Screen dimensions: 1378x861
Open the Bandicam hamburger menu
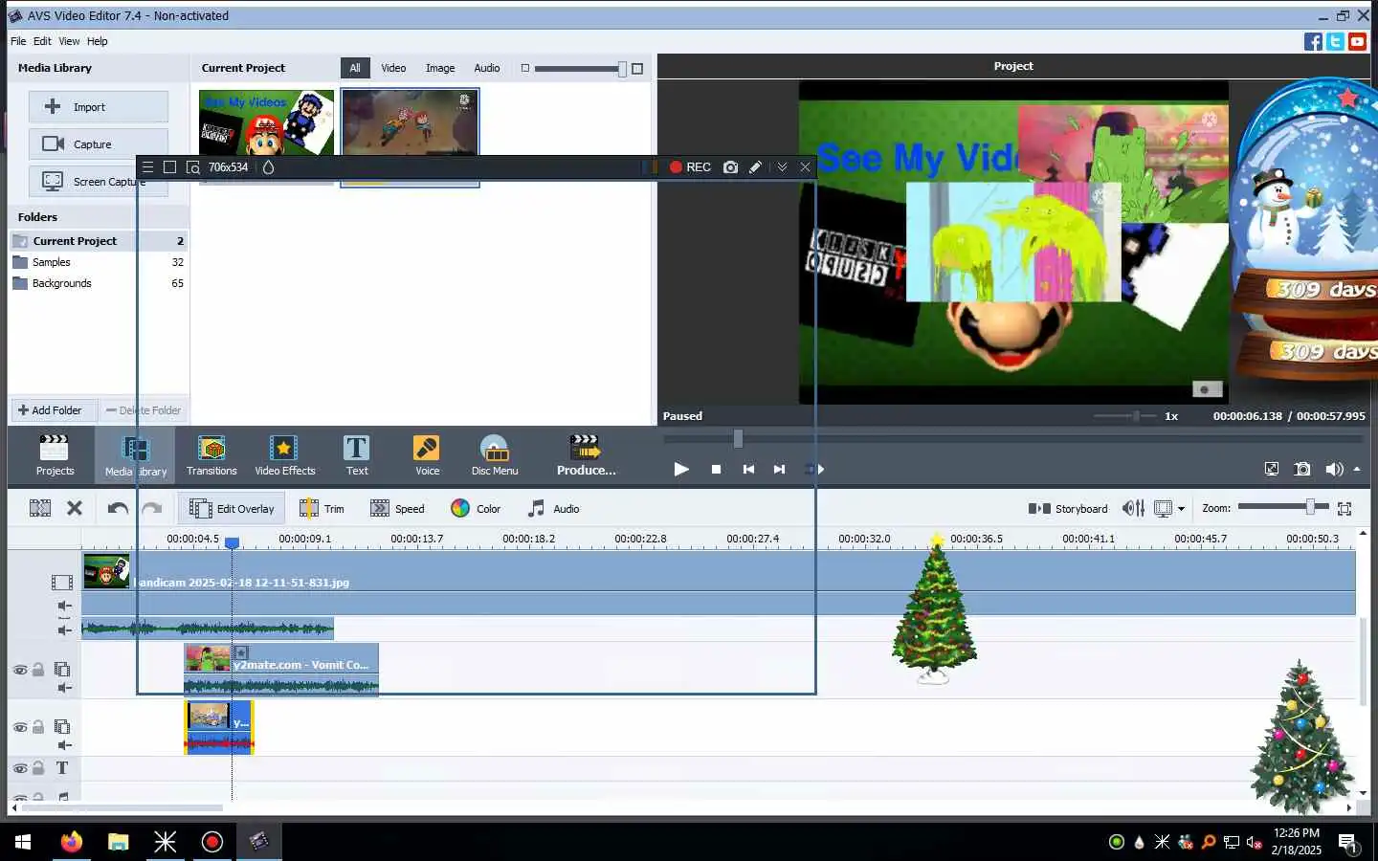click(x=147, y=166)
